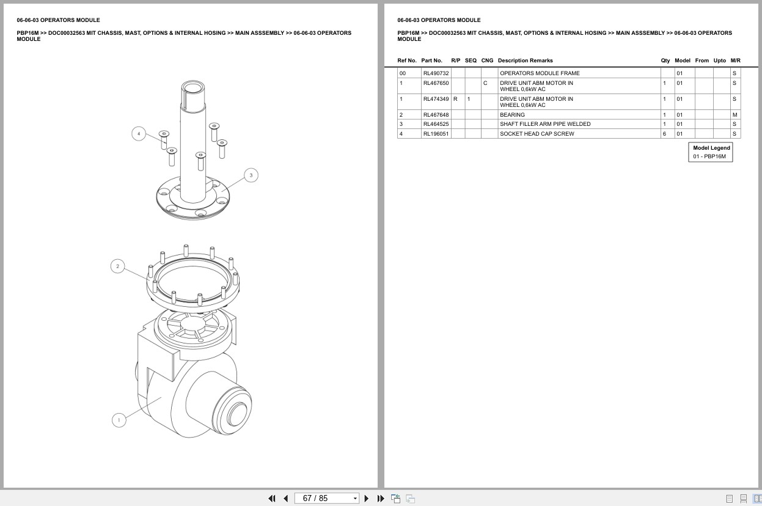This screenshot has width=762, height=506.
Task: Switch to continuous page view
Action: tap(744, 499)
